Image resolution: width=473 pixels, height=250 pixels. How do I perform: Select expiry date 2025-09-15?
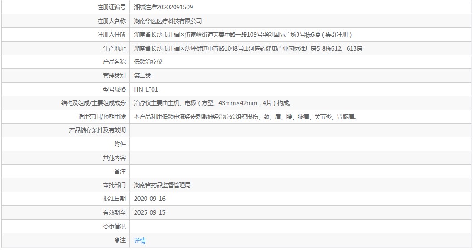pos(149,212)
